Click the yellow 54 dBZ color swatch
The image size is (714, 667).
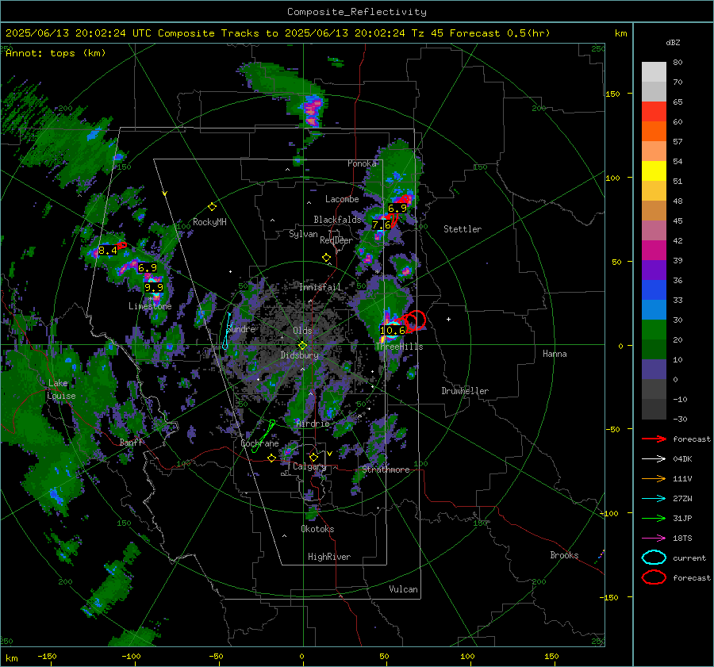click(654, 171)
